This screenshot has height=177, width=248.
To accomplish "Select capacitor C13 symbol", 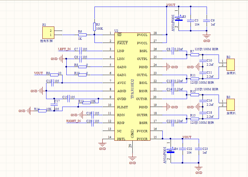I will (173, 83).
